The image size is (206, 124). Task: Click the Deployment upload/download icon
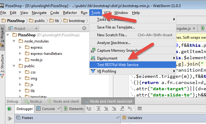click(93, 58)
